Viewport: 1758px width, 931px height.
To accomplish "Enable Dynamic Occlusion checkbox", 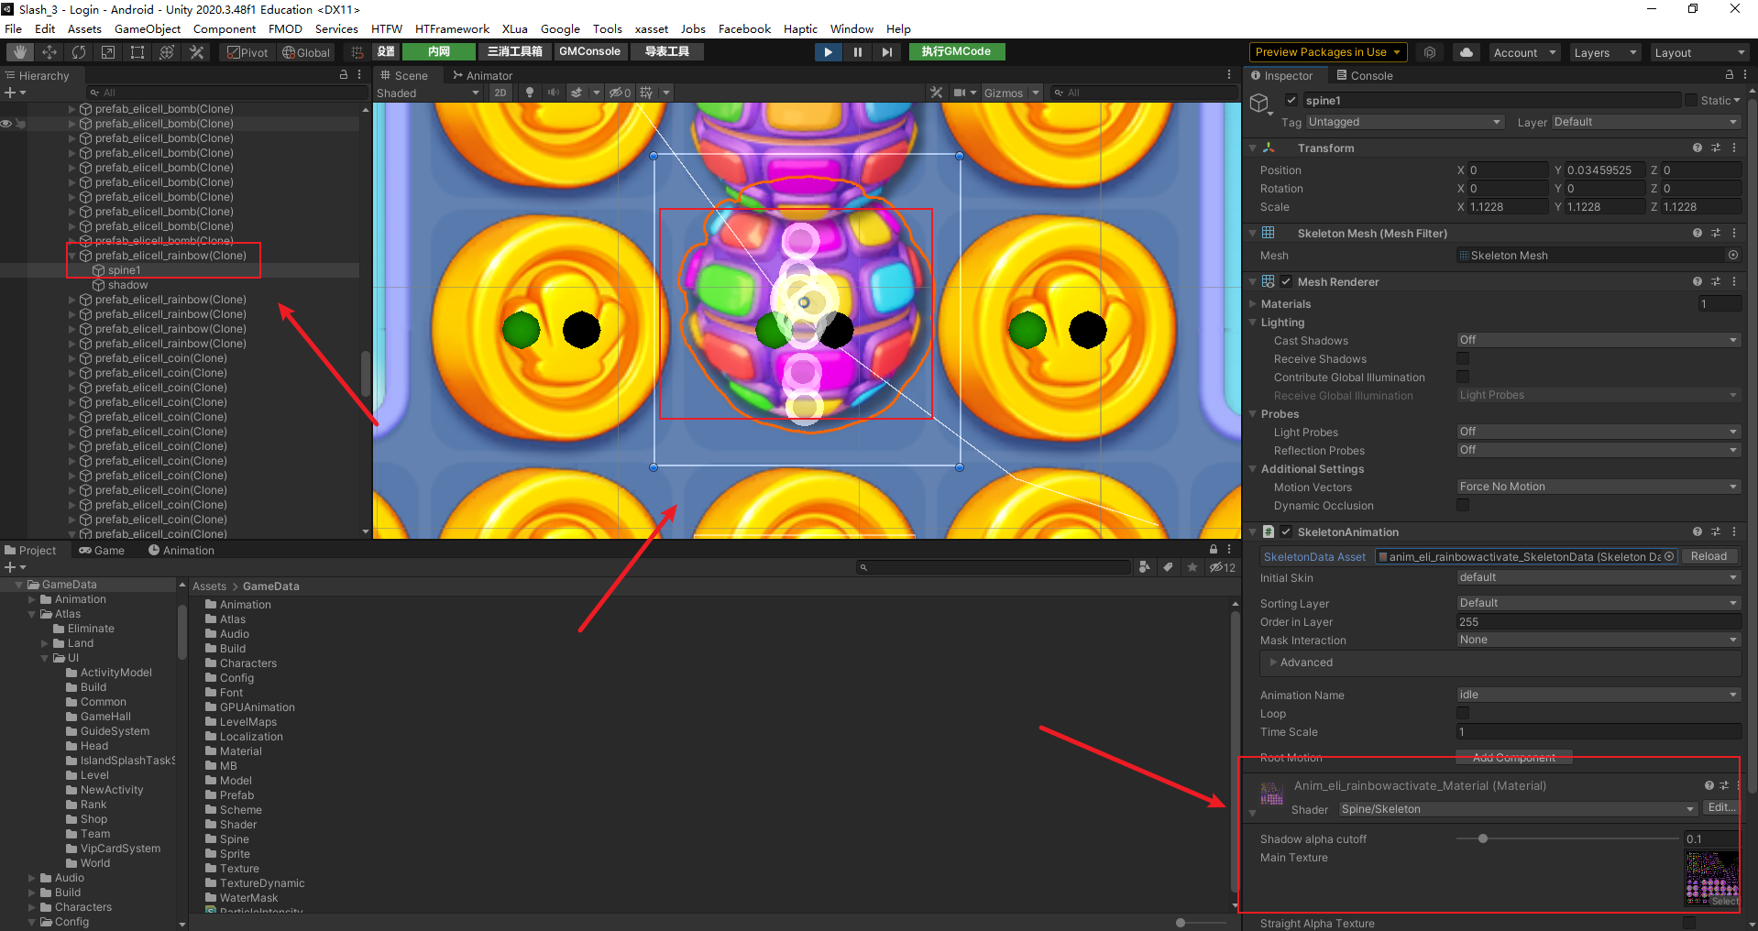I will [1463, 506].
